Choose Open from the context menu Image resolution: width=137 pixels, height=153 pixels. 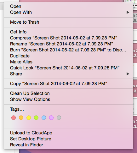(x=68, y=6)
